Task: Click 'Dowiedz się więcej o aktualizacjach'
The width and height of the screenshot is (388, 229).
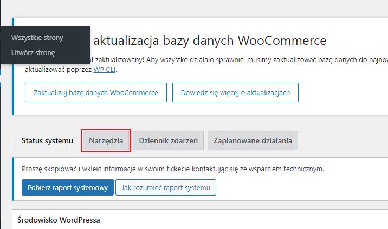Action: (x=235, y=92)
